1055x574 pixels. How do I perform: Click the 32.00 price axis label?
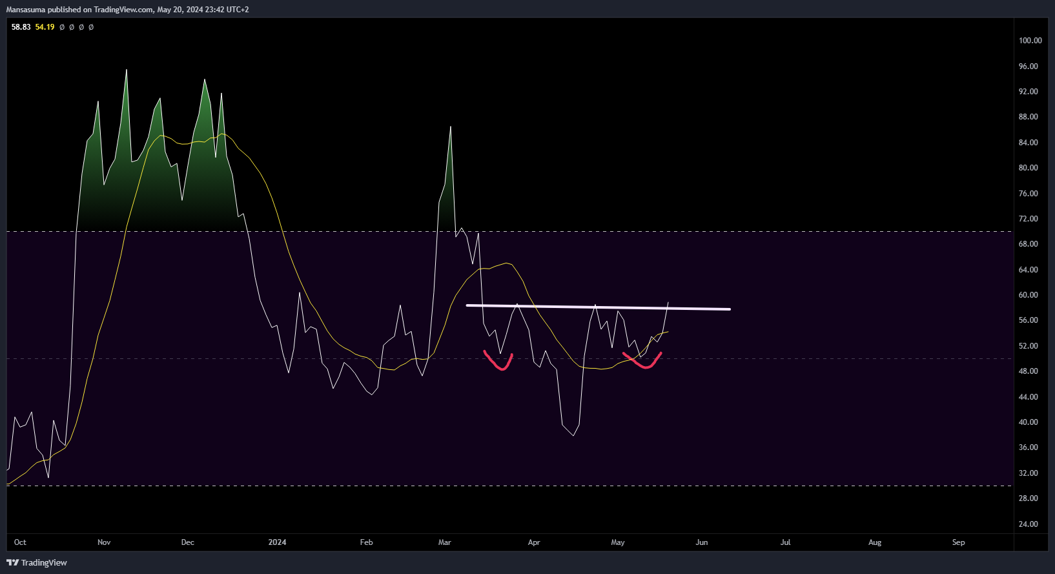pos(1028,473)
